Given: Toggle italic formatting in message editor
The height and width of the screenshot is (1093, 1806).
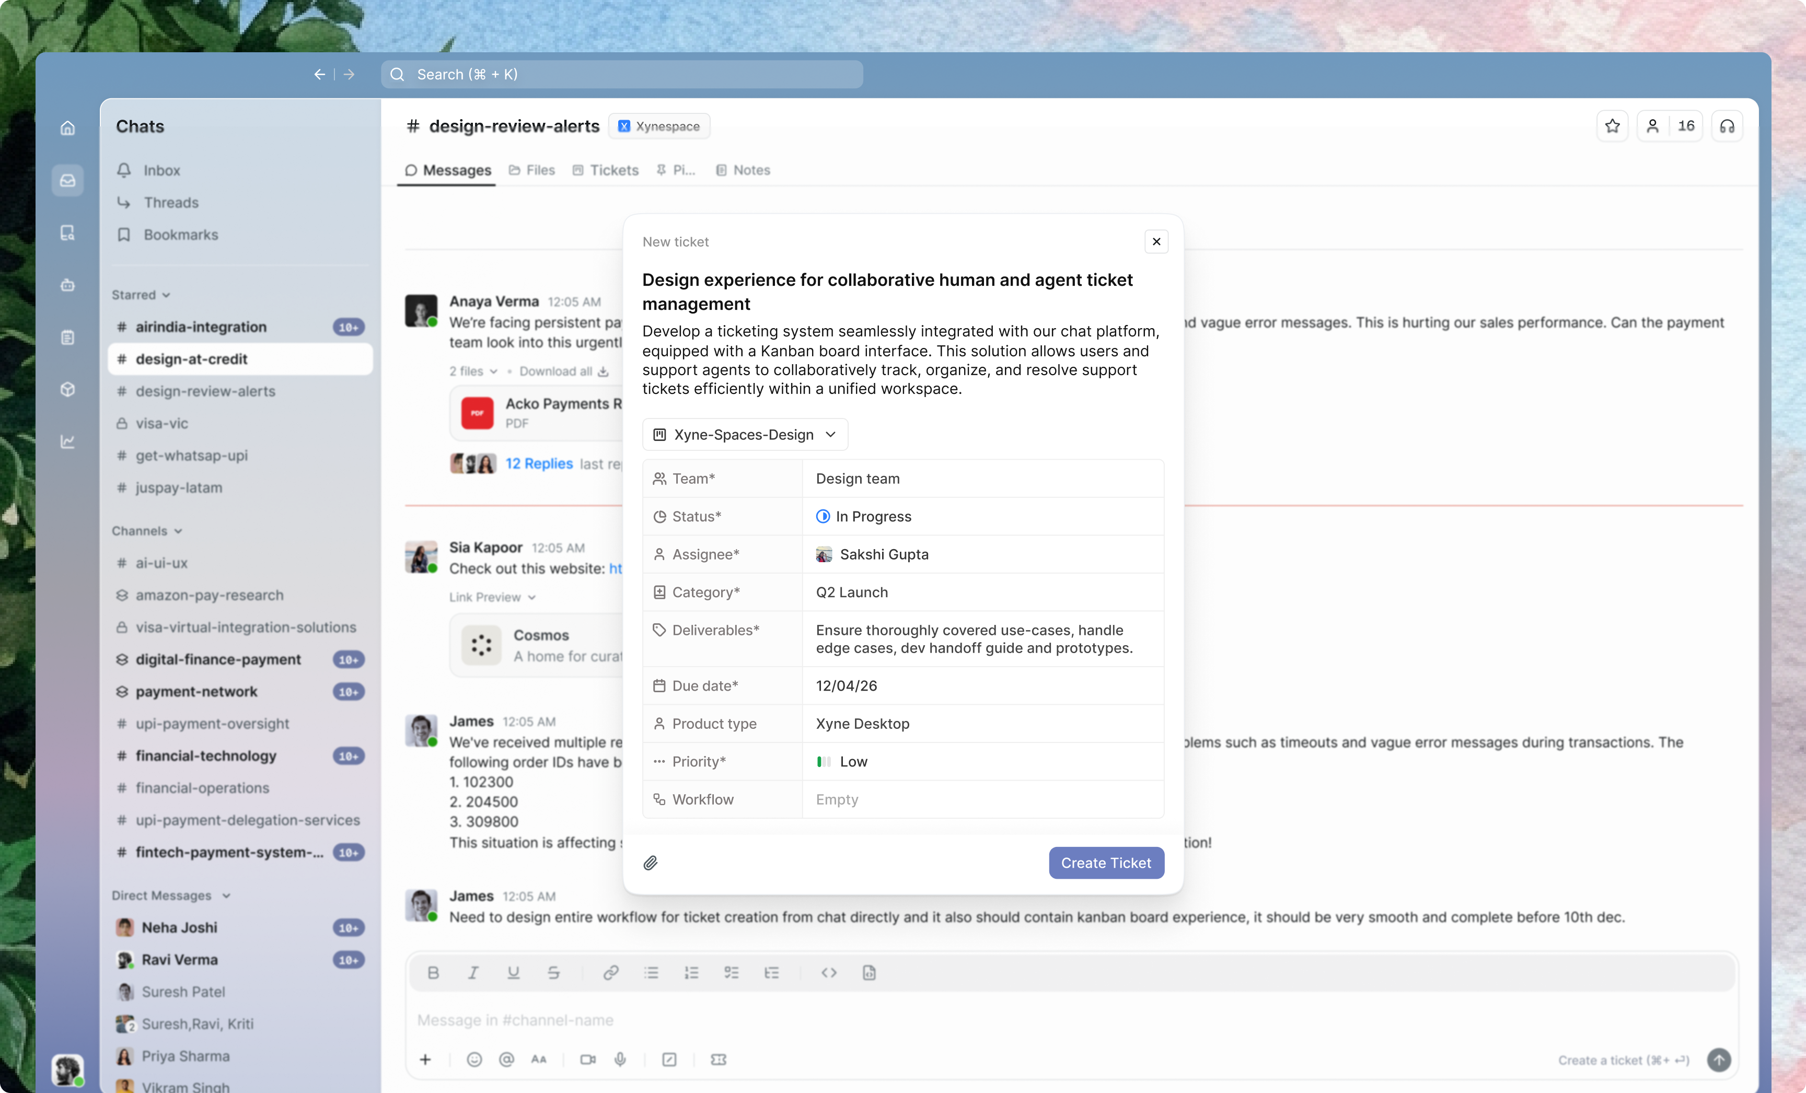Looking at the screenshot, I should coord(473,972).
